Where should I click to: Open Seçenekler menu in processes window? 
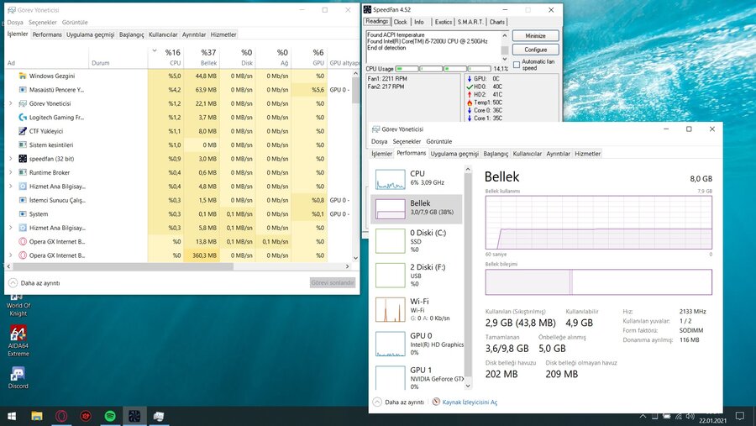click(x=43, y=22)
